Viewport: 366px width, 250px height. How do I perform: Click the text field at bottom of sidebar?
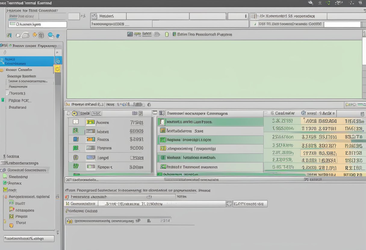(x=29, y=239)
